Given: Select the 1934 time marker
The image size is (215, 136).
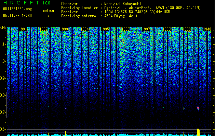Looking at the screenshot, I should pos(85,29).
